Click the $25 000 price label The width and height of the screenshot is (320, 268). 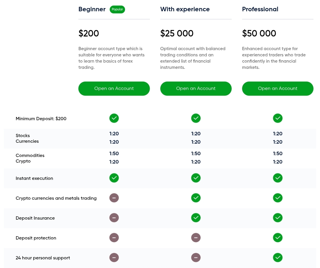[x=177, y=33]
